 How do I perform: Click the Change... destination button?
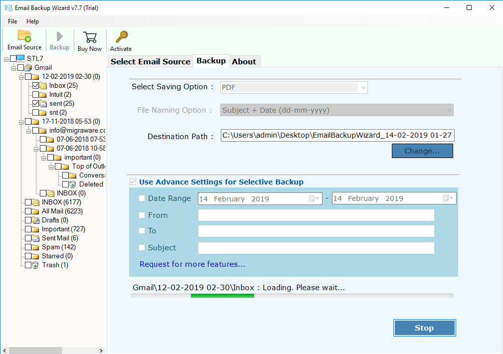click(422, 151)
